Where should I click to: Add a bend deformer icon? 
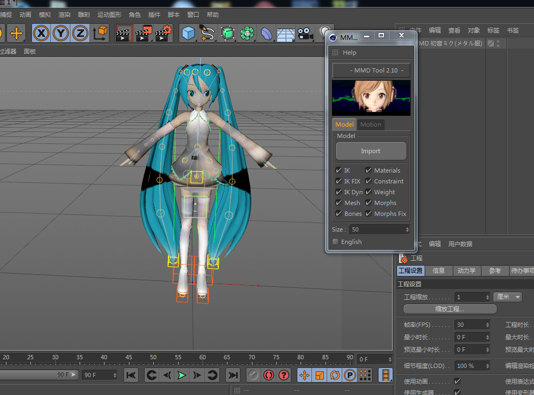266,34
